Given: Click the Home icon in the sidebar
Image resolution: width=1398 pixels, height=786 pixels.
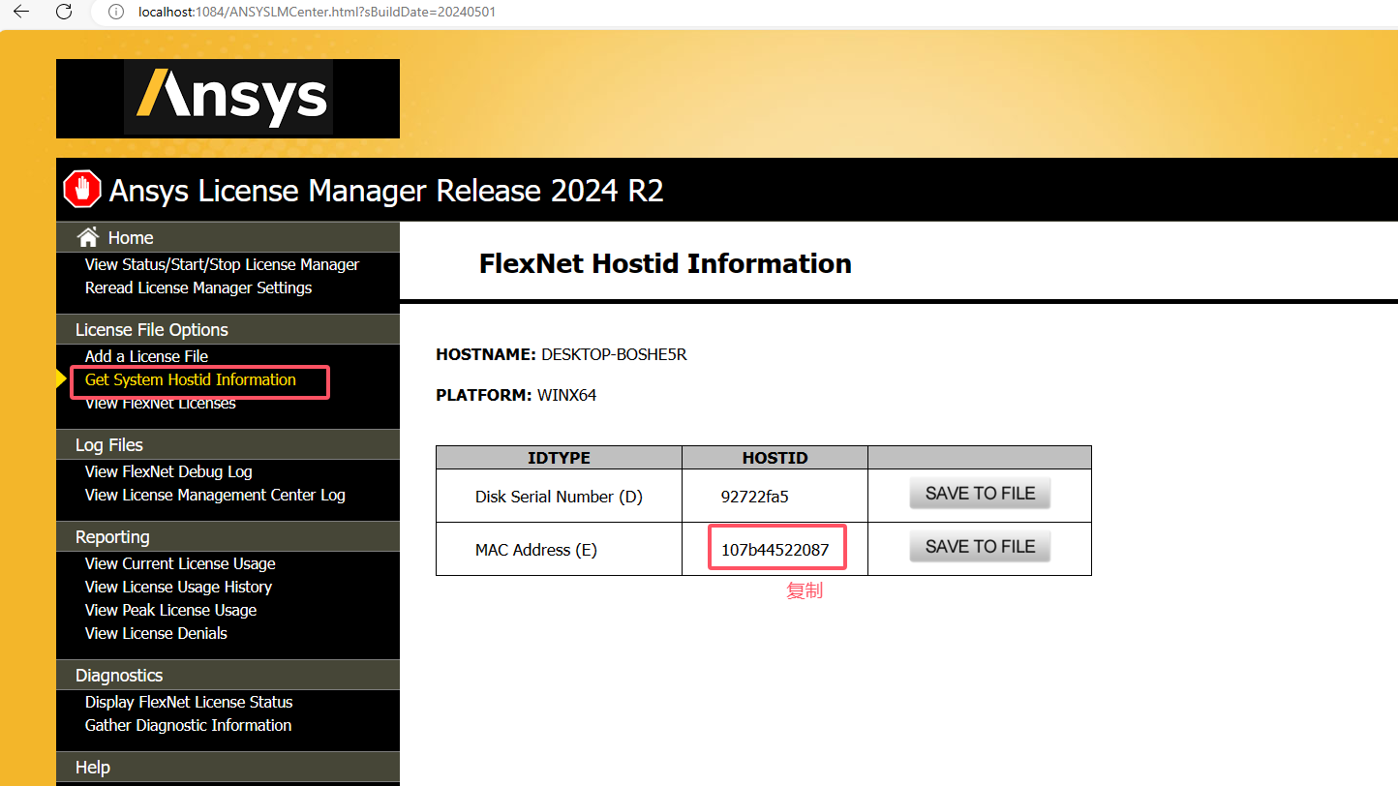Looking at the screenshot, I should click(87, 236).
